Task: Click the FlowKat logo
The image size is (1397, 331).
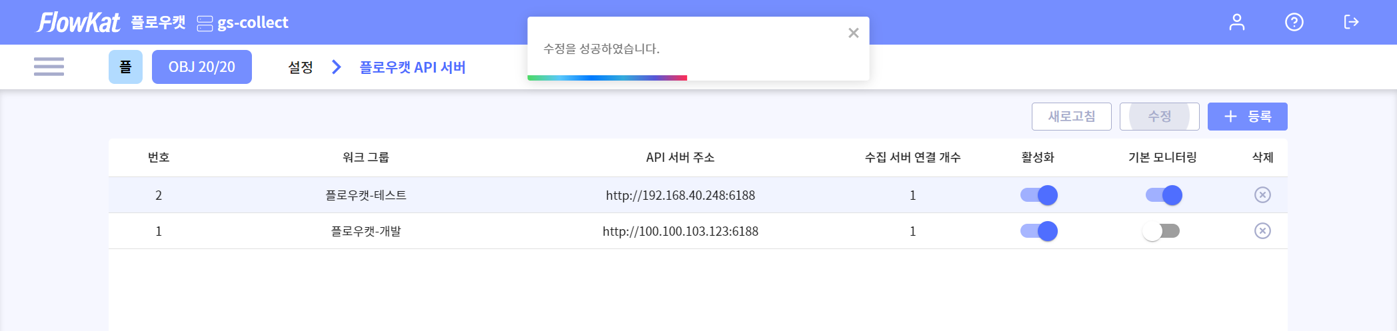Action: 79,23
